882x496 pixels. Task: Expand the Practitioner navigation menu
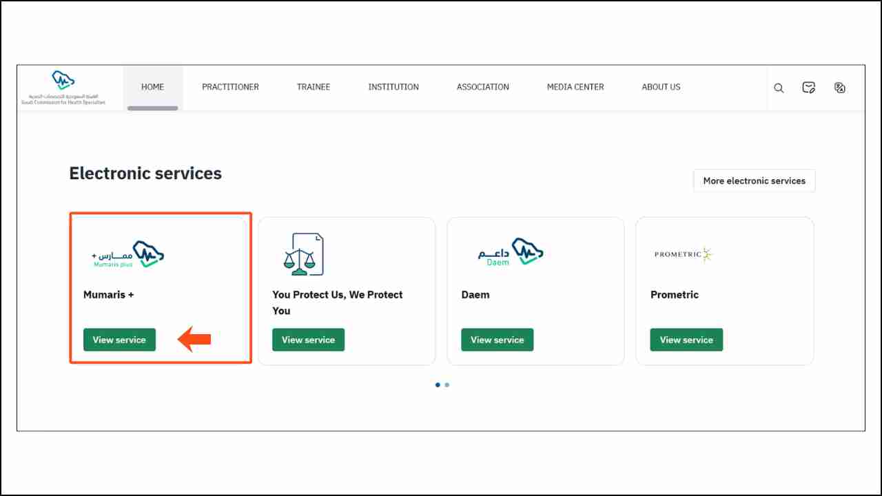coord(230,87)
